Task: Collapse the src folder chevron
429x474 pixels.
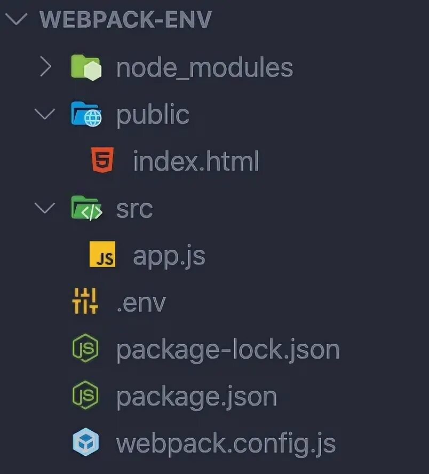Action: click(45, 208)
